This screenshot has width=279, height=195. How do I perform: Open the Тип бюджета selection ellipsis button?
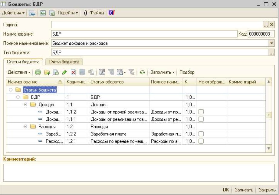(272, 52)
